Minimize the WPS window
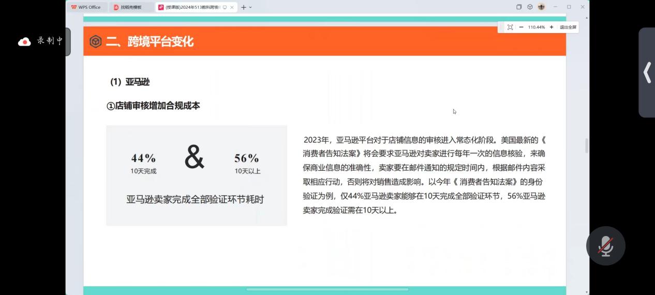The width and height of the screenshot is (655, 295). pos(555,7)
